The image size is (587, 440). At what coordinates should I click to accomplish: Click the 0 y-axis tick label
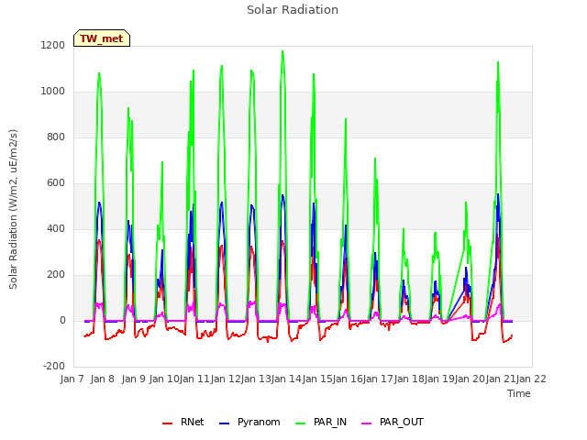coord(62,320)
